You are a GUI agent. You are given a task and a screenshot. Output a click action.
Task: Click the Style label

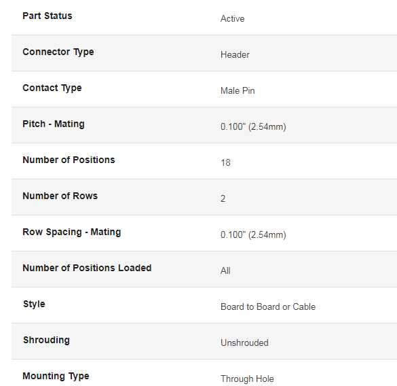pos(34,304)
